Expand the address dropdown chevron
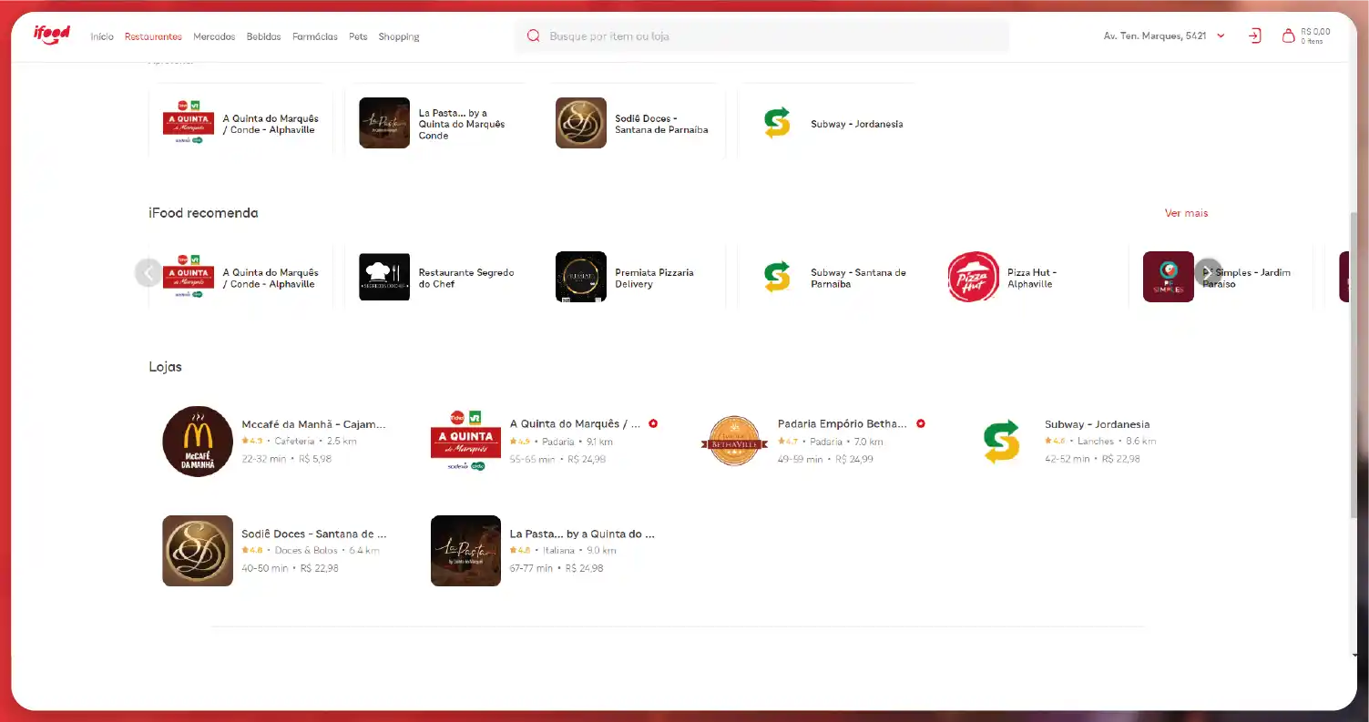Image resolution: width=1369 pixels, height=722 pixels. coord(1221,36)
